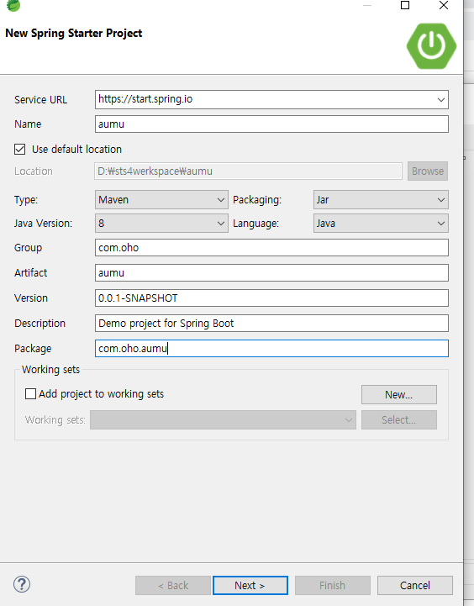Click the Next > button
Image resolution: width=474 pixels, height=606 pixels.
(x=250, y=586)
